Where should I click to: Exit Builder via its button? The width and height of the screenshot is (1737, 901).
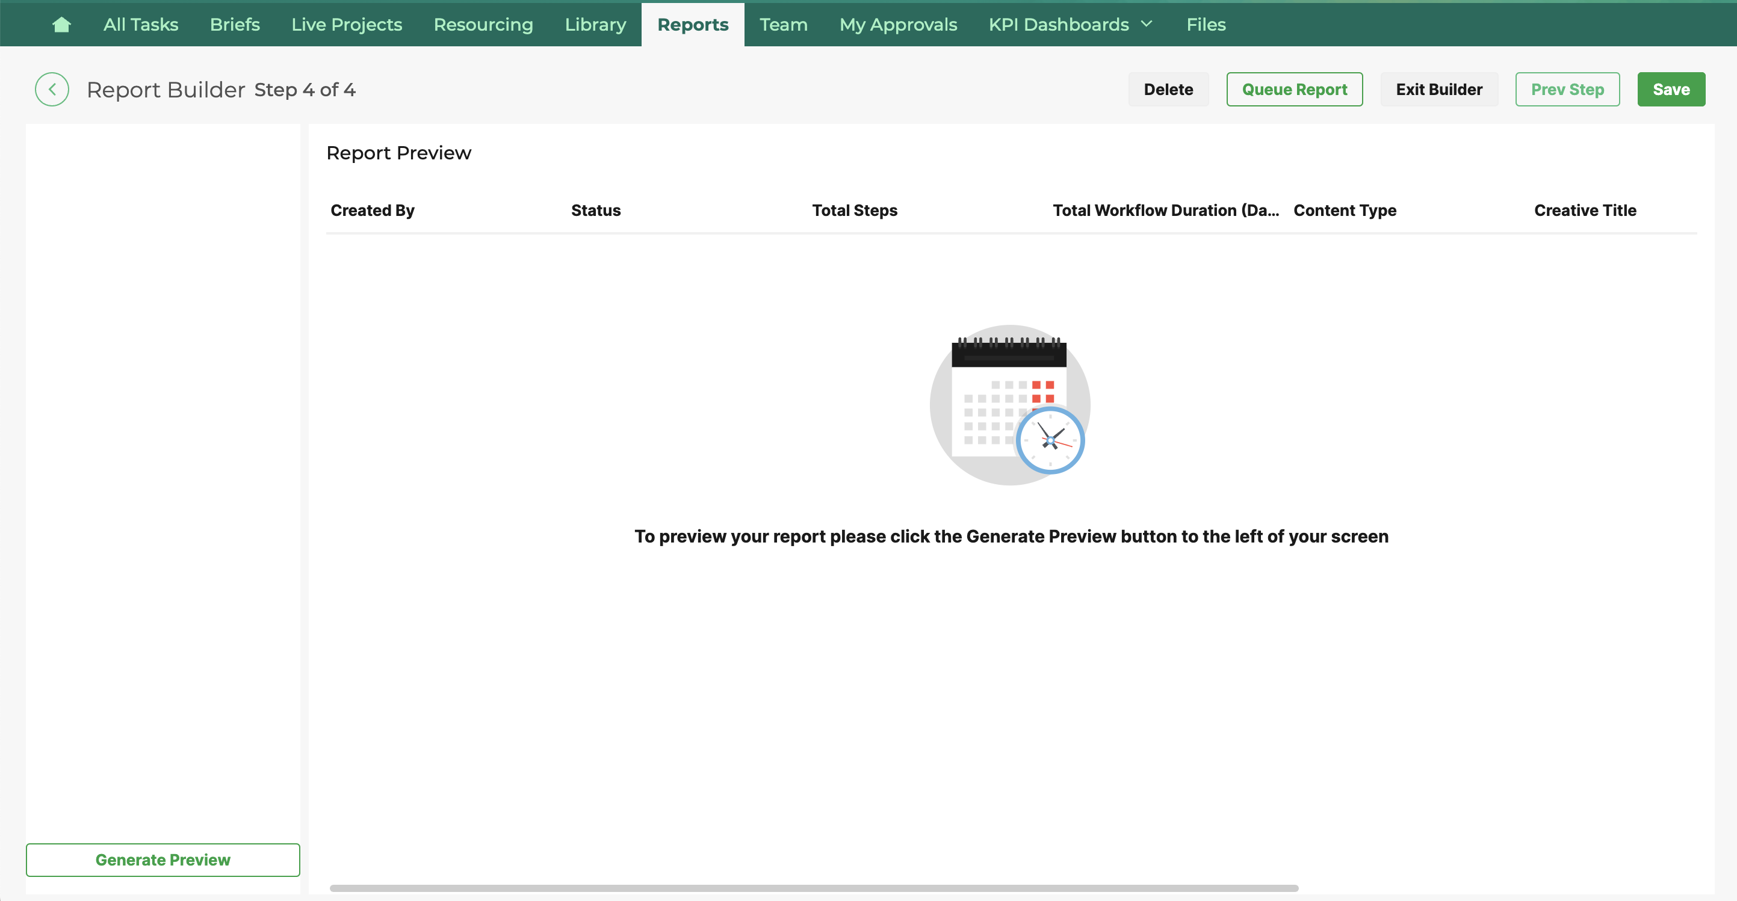point(1438,89)
